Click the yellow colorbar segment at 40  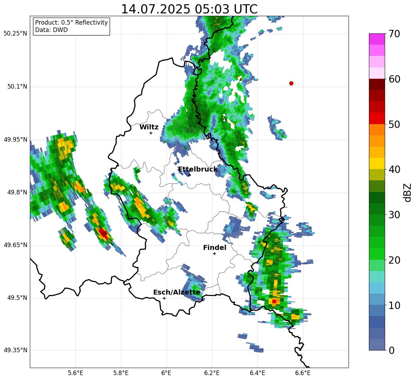[x=377, y=163]
